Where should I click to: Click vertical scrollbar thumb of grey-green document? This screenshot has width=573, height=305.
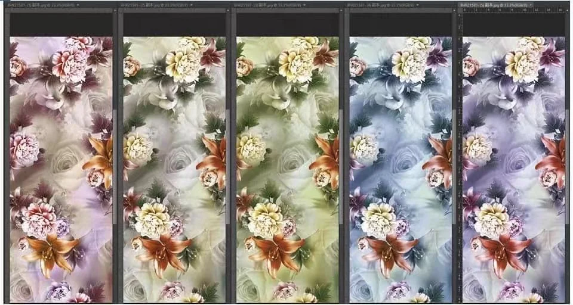229,166
